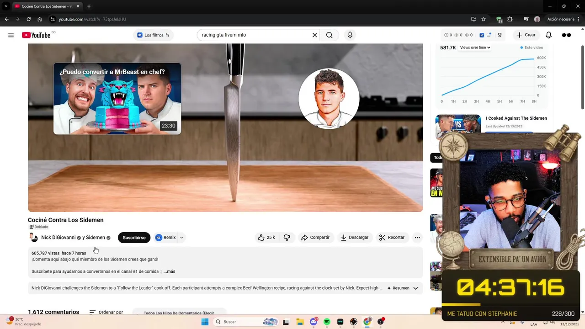Open the media control music icon
Screen dimensions: 585x329
(x=526, y=19)
